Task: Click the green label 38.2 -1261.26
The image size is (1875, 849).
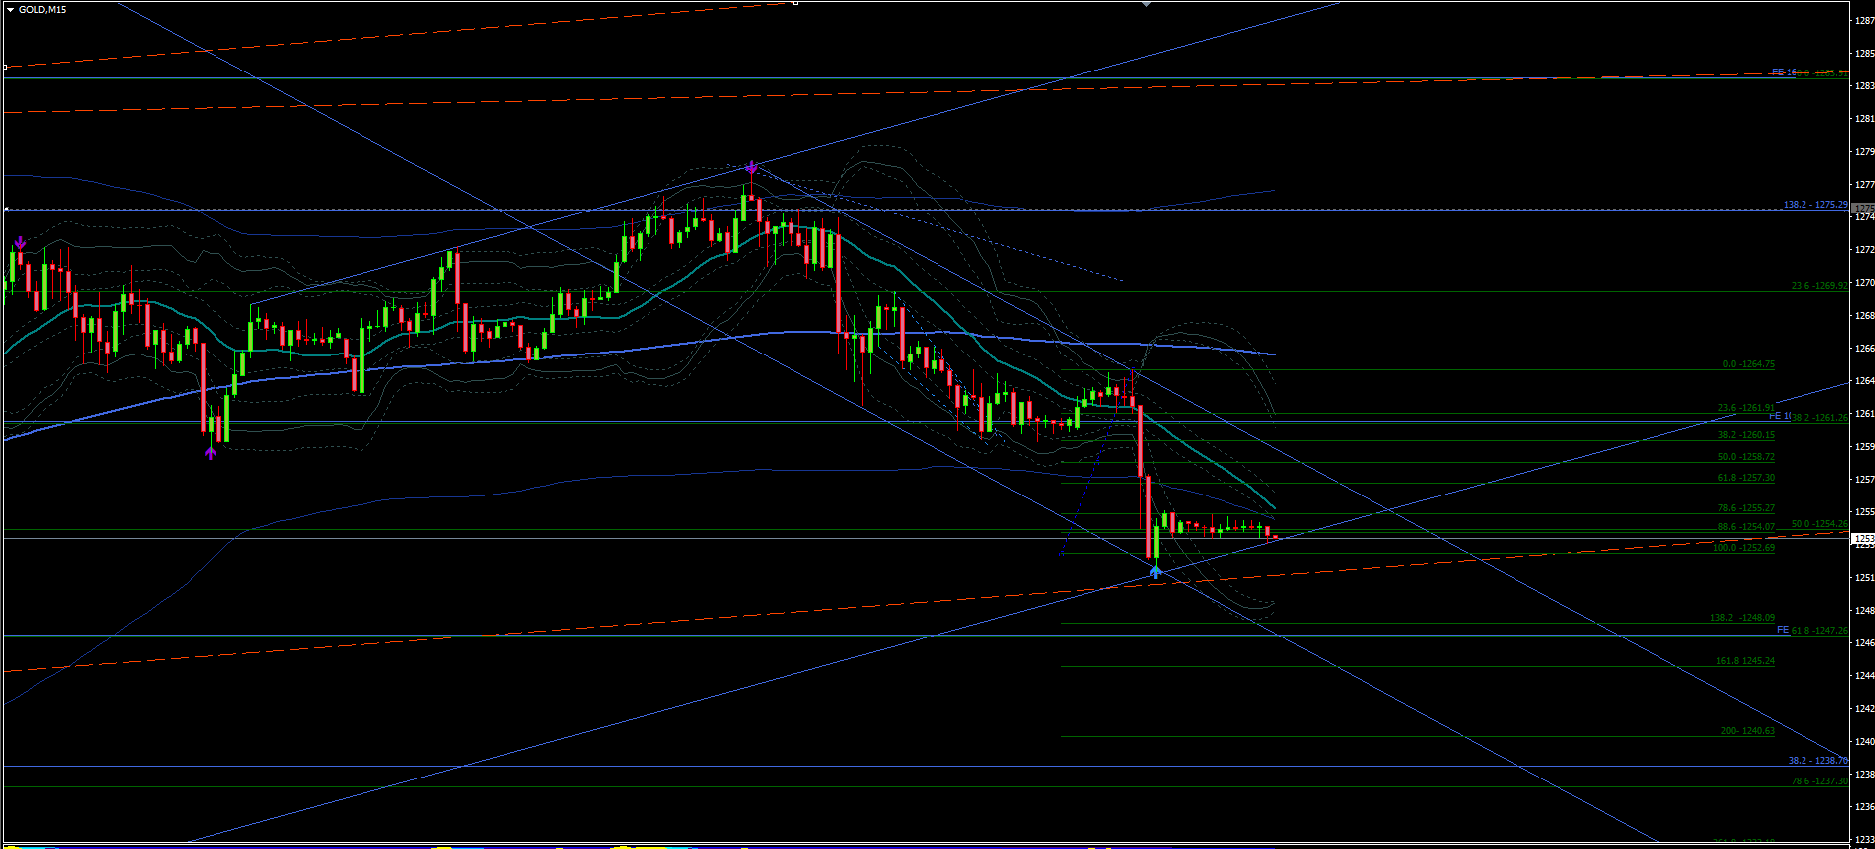Action: point(1819,418)
